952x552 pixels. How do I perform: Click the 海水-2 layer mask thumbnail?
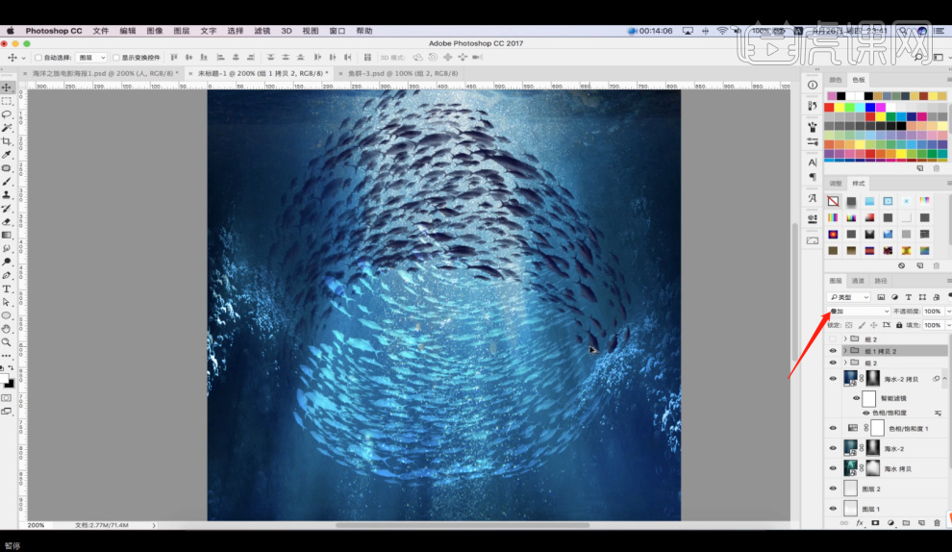point(872,448)
